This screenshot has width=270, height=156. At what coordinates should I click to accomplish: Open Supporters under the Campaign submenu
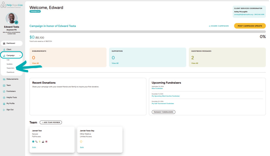(x=10, y=68)
